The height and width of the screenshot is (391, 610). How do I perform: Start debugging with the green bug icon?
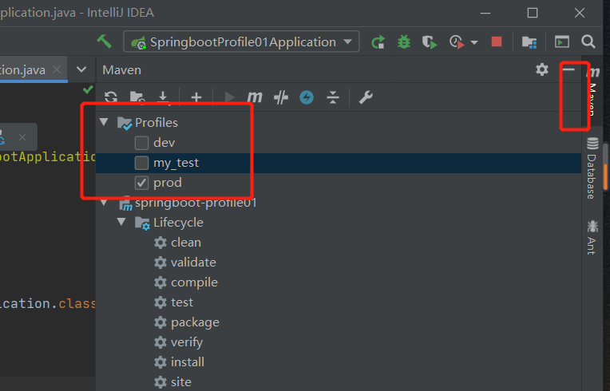point(404,41)
